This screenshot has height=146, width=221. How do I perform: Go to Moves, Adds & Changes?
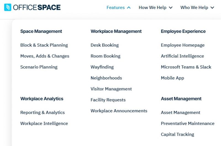pos(45,56)
